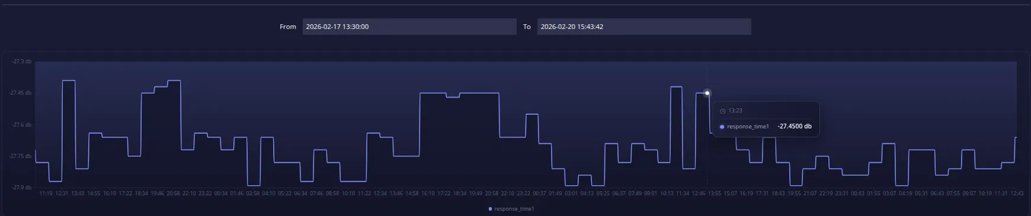Viewport: 1031px width, 216px height.
Task: Click the clock icon in the tooltip
Action: [722, 111]
